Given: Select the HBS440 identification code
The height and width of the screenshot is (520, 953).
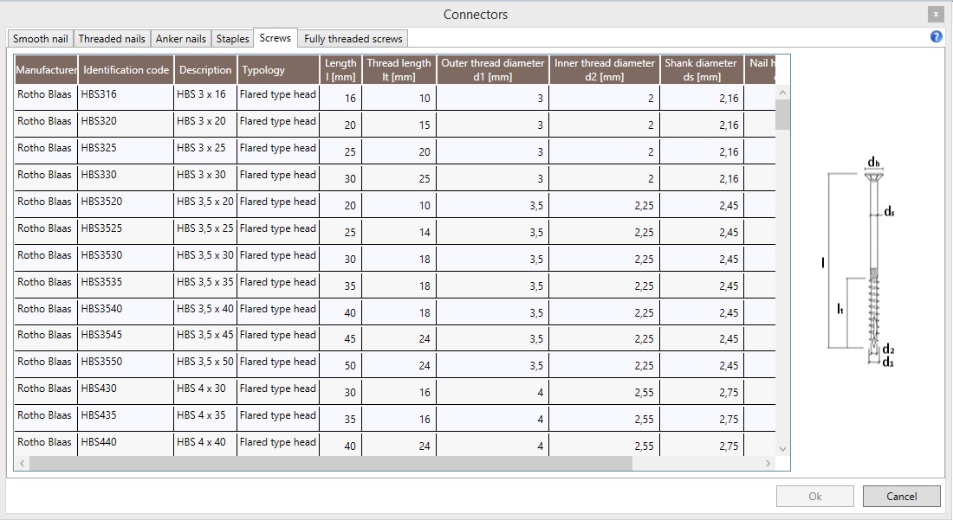Looking at the screenshot, I should click(x=126, y=444).
